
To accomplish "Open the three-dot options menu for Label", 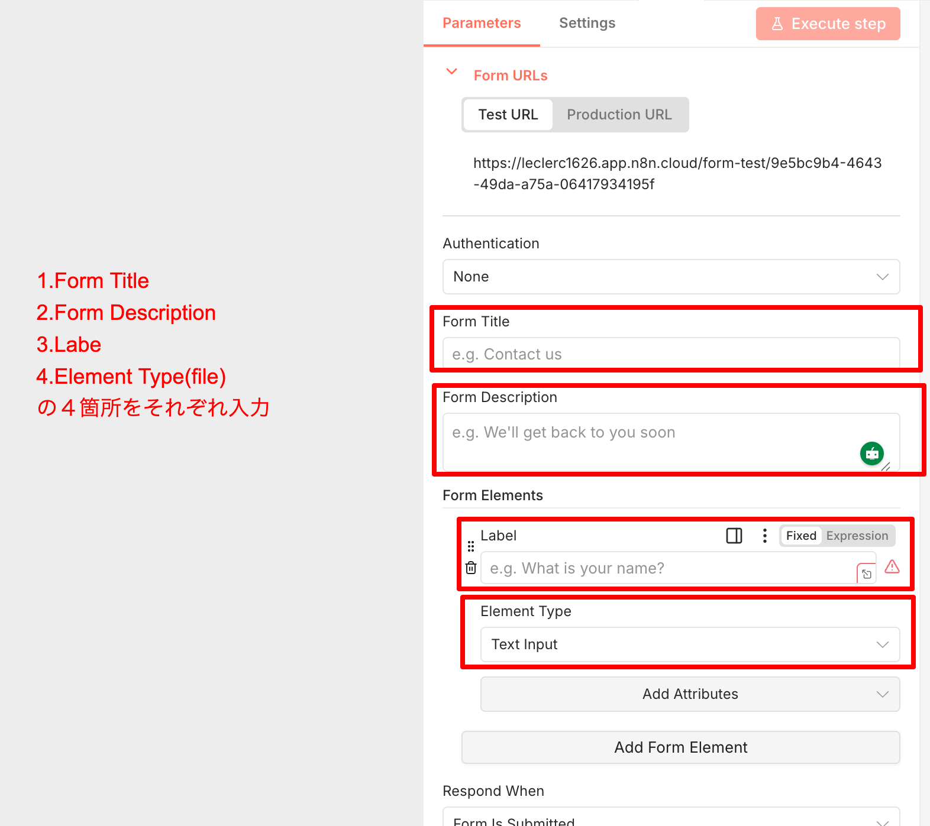I will point(764,536).
